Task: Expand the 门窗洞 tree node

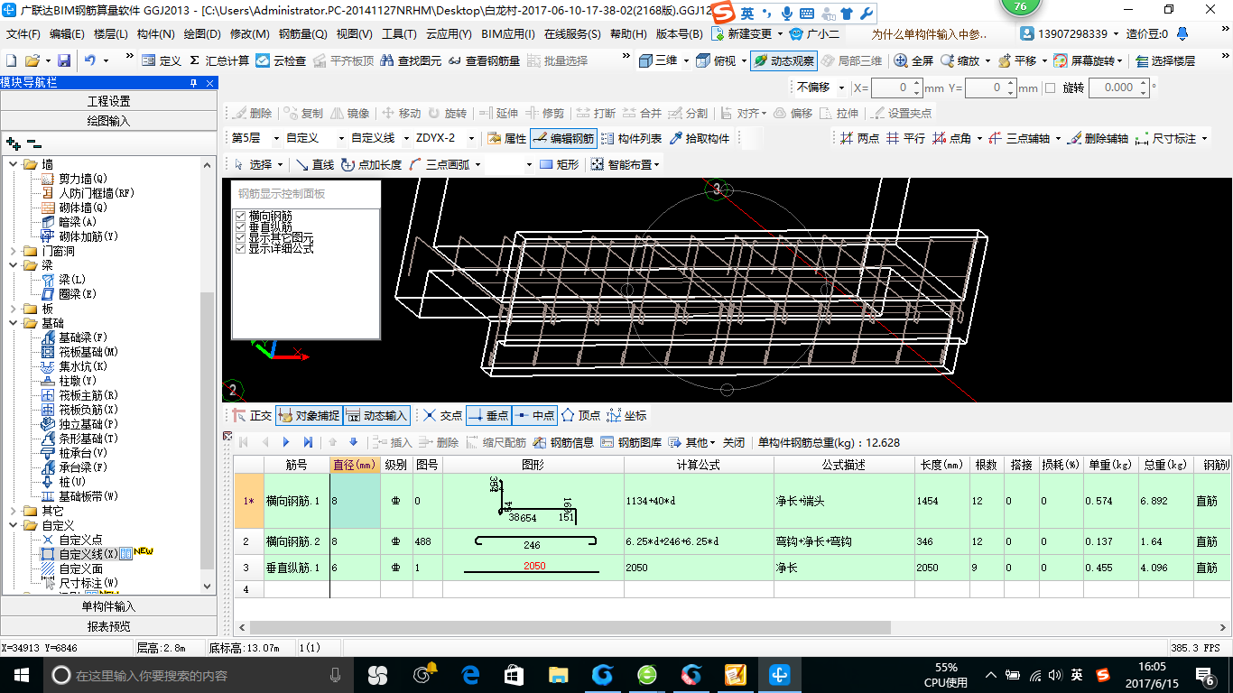Action: coord(14,251)
